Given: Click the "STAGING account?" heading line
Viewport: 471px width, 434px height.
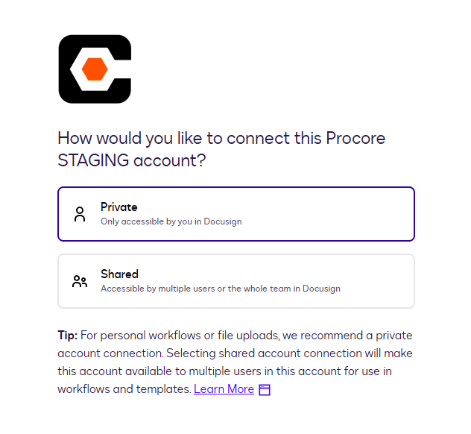Looking at the screenshot, I should pos(131,160).
